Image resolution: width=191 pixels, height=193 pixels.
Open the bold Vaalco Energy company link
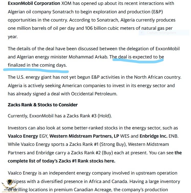(23, 136)
